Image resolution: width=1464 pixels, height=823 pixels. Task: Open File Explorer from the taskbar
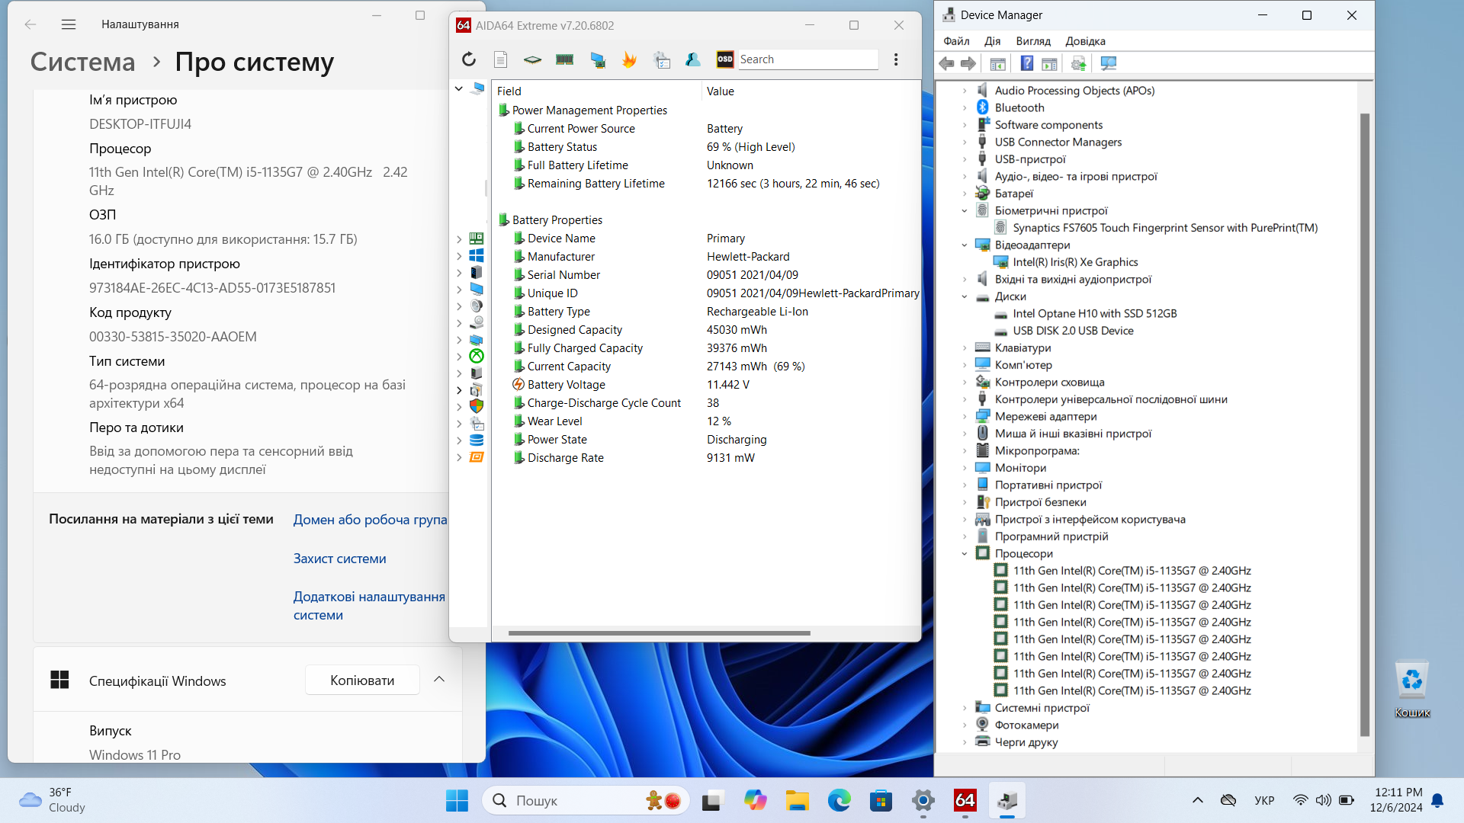[798, 800]
